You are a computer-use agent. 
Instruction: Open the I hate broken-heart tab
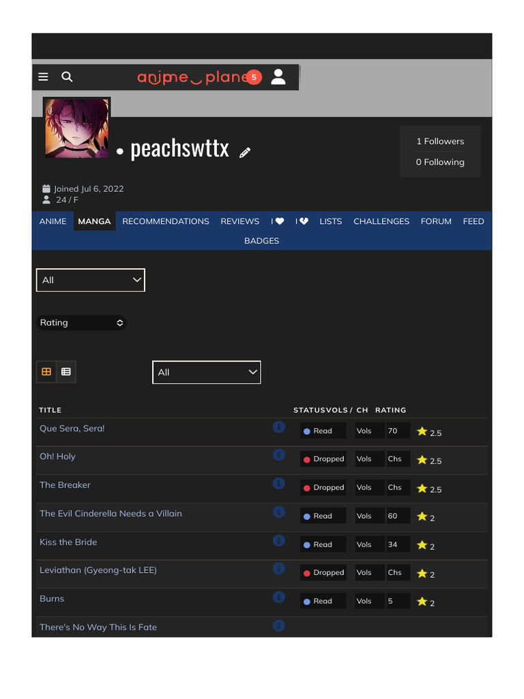point(302,221)
